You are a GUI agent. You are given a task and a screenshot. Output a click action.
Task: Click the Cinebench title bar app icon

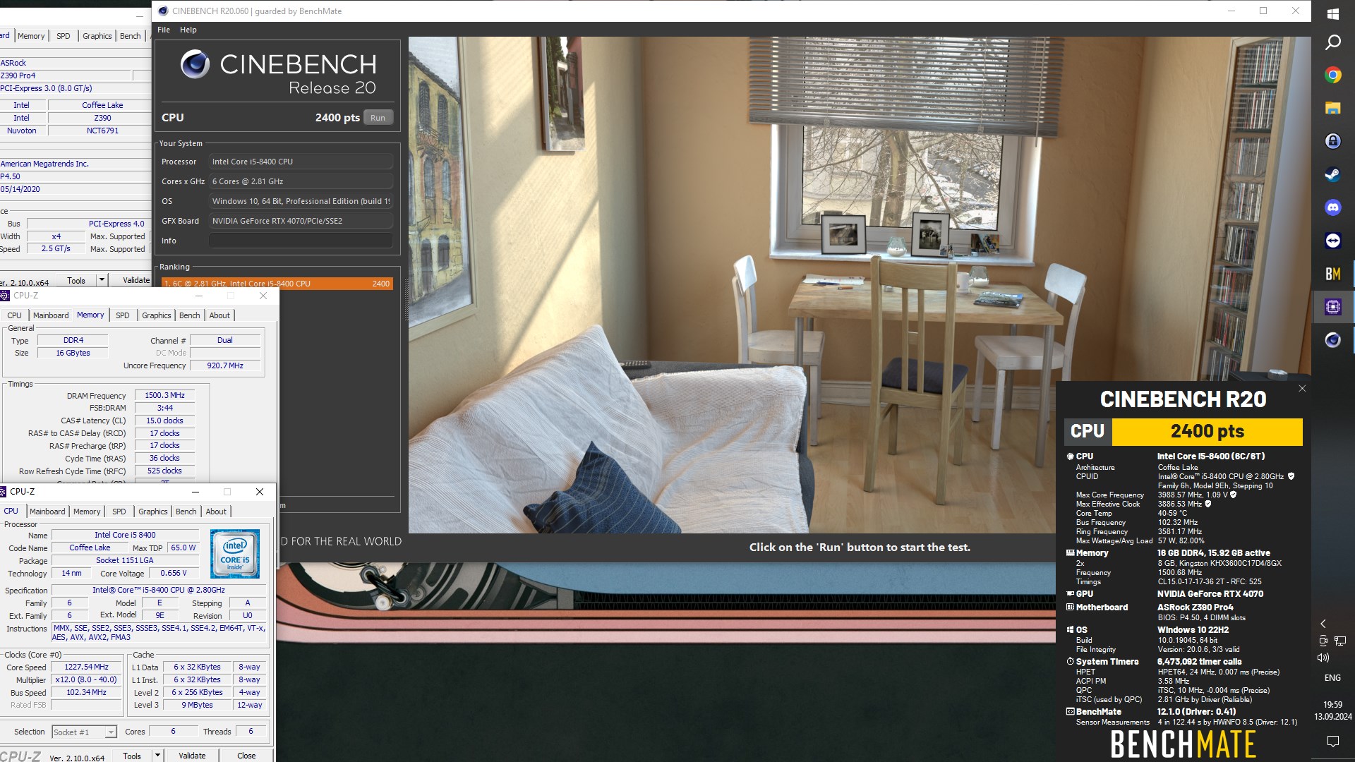(163, 11)
